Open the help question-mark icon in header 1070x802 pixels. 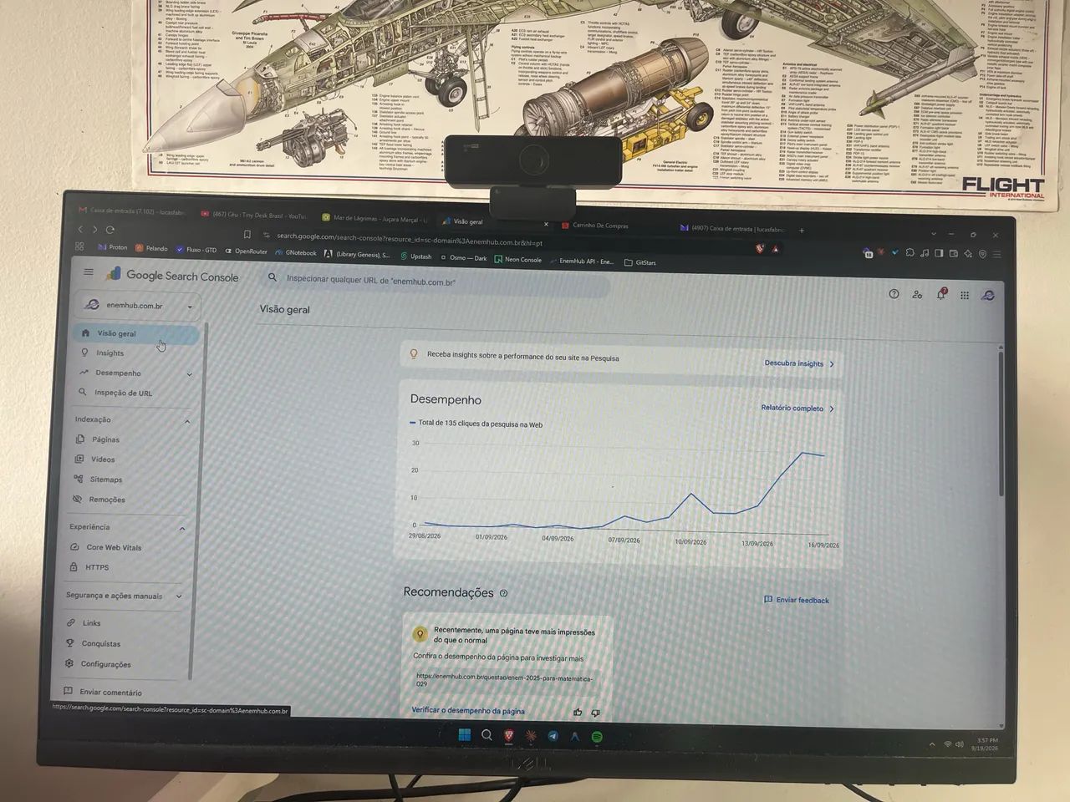click(894, 294)
